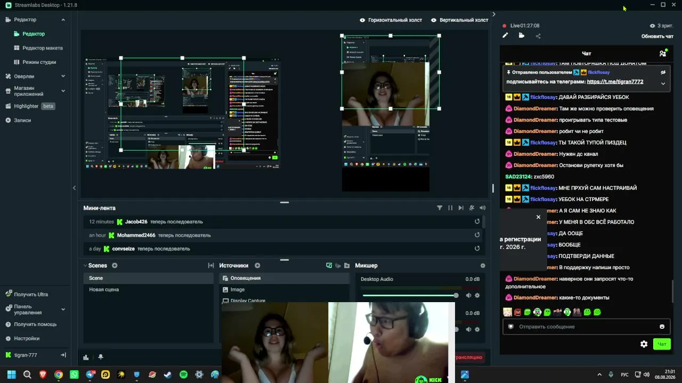The width and height of the screenshot is (682, 383).
Task: Open the performance stats chart icon
Action: 86,357
